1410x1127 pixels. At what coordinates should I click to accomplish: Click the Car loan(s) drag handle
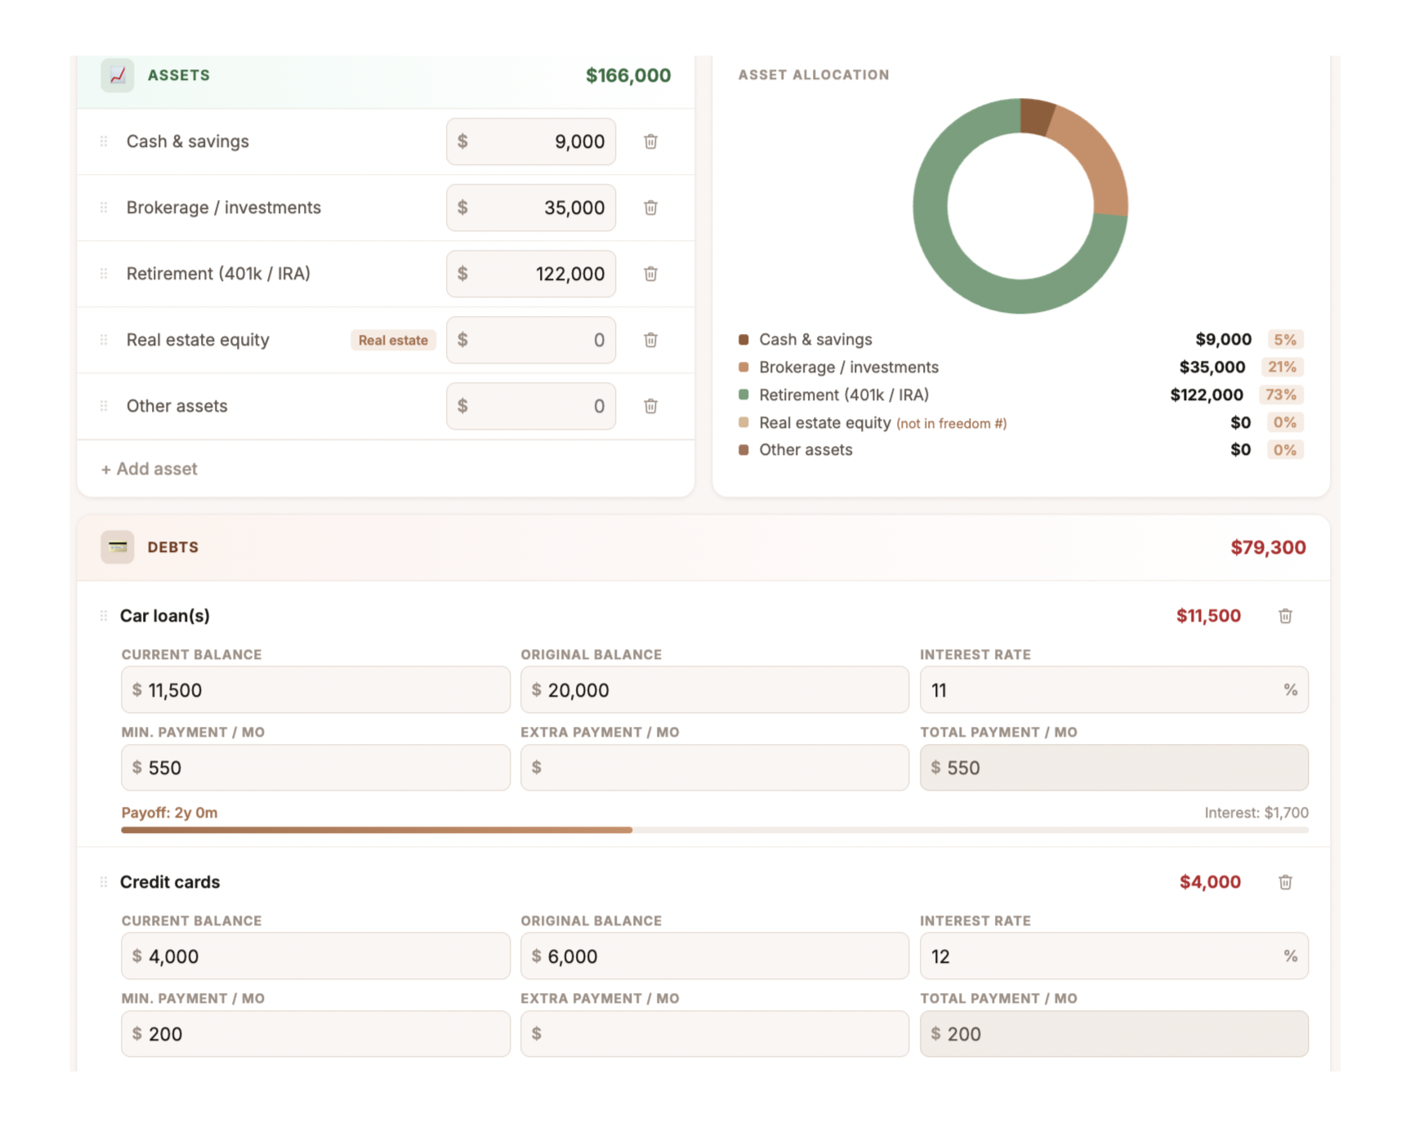click(x=104, y=616)
